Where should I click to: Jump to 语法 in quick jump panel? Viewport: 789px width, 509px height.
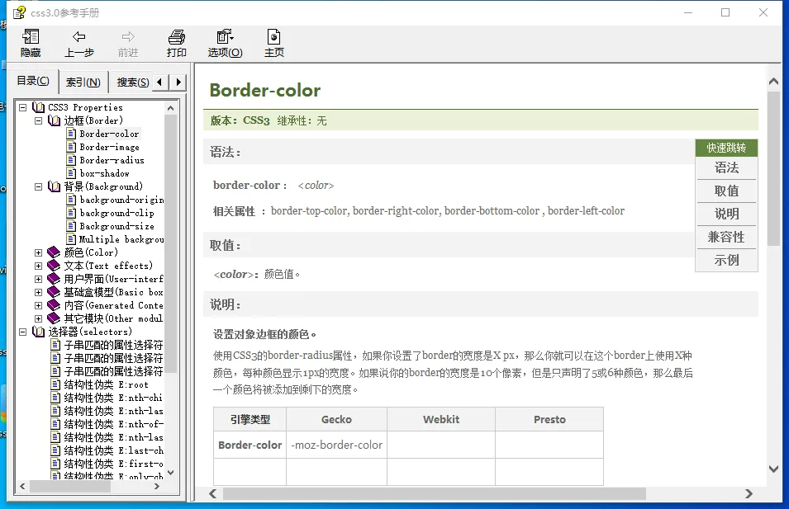point(726,167)
